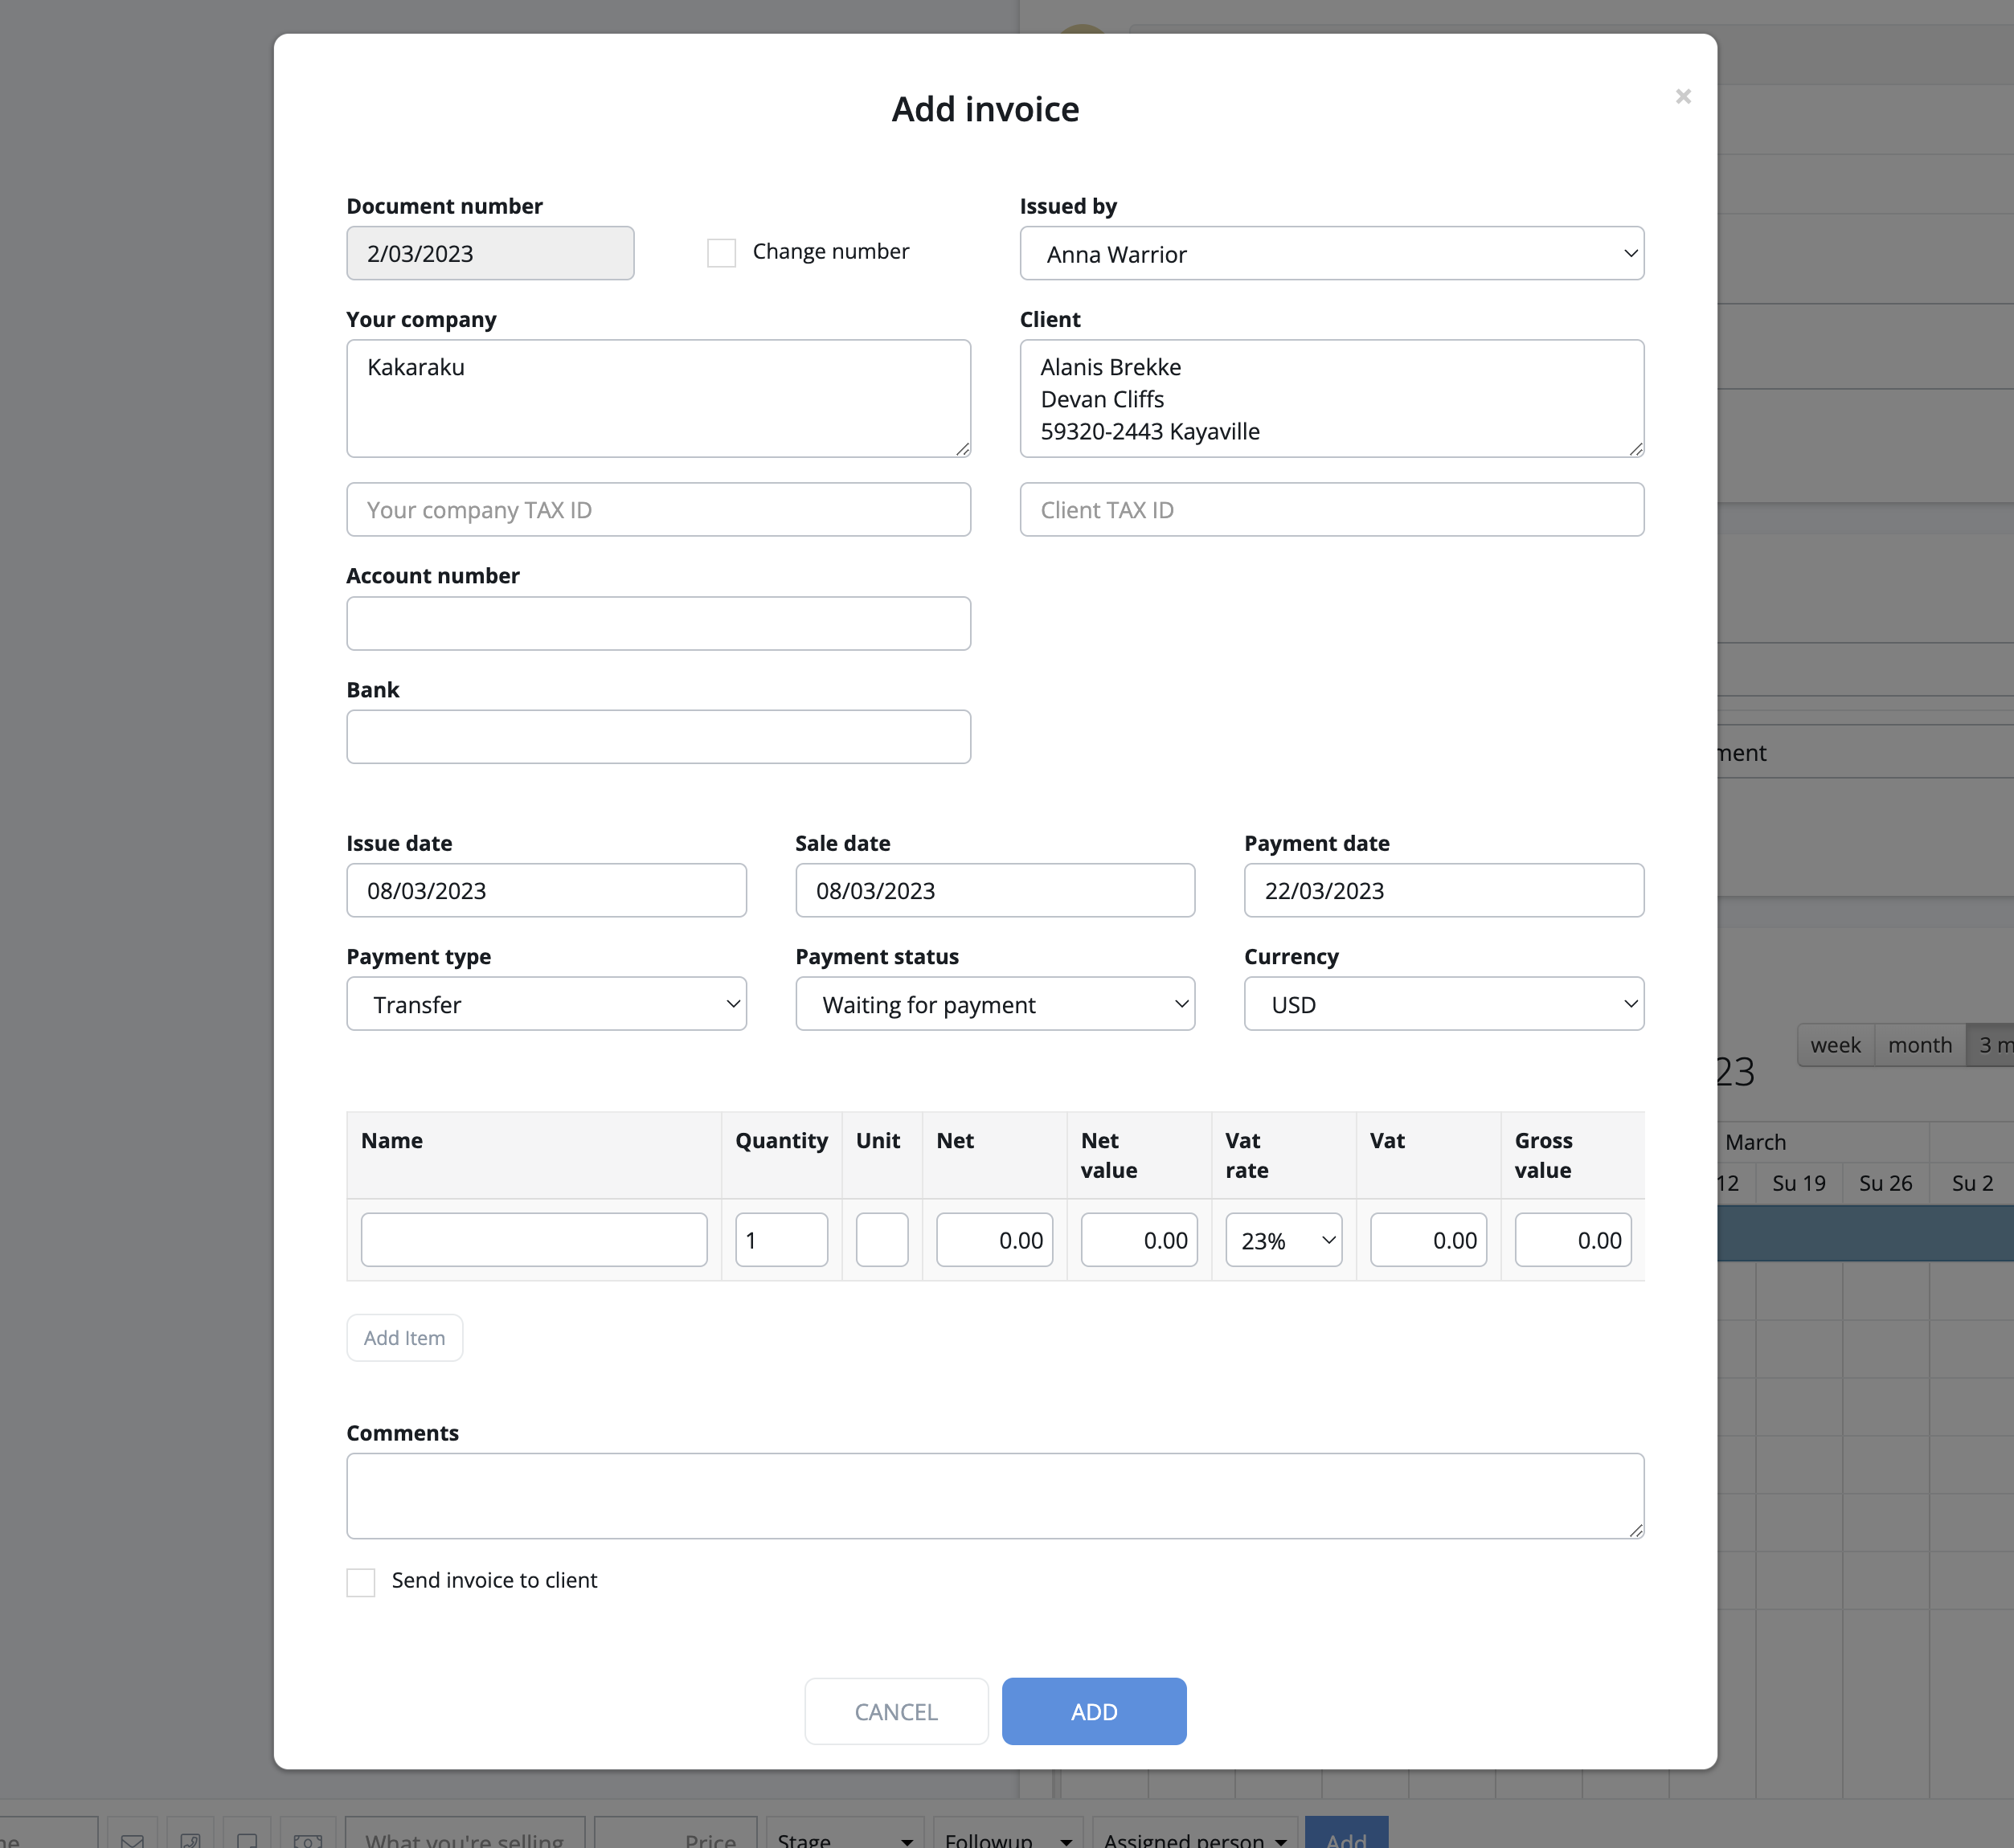
Task: Click the item Name input field
Action: point(534,1240)
